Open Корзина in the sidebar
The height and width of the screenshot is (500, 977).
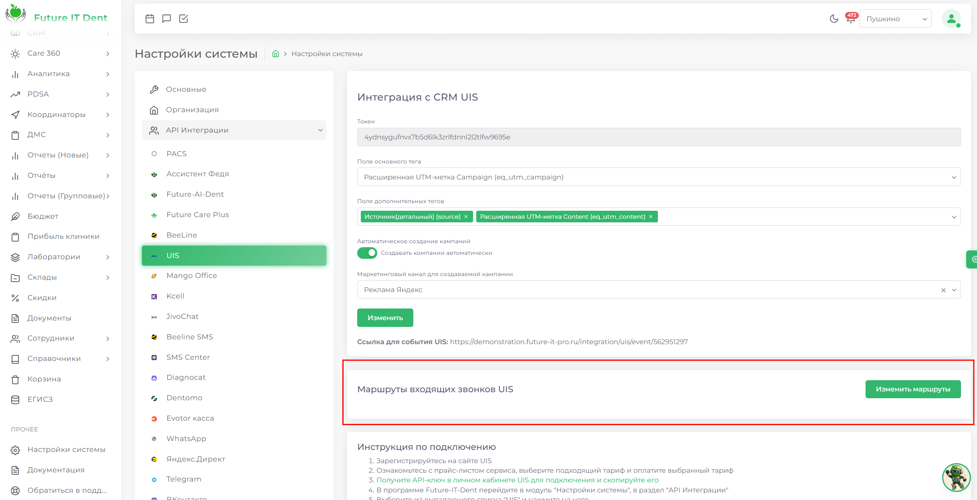[60, 379]
